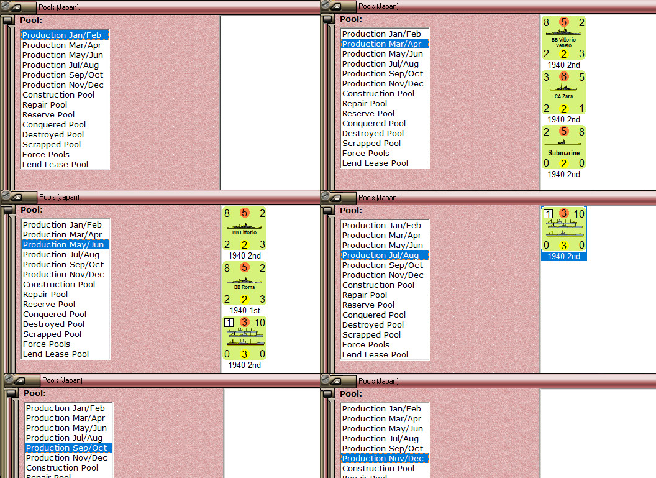The height and width of the screenshot is (478, 656).
Task: Open Reserve Pool in the BB Vittorio Veneto window
Action: tap(385, 113)
